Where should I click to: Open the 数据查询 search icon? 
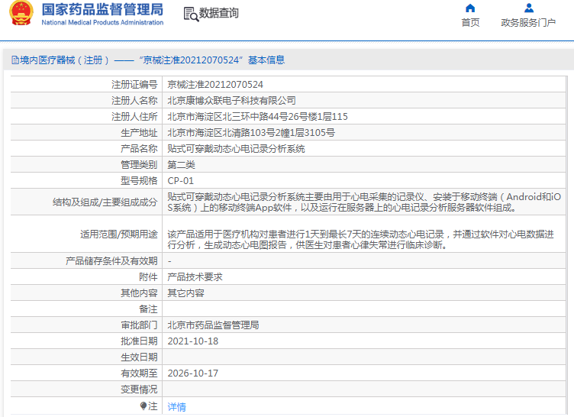coord(191,14)
